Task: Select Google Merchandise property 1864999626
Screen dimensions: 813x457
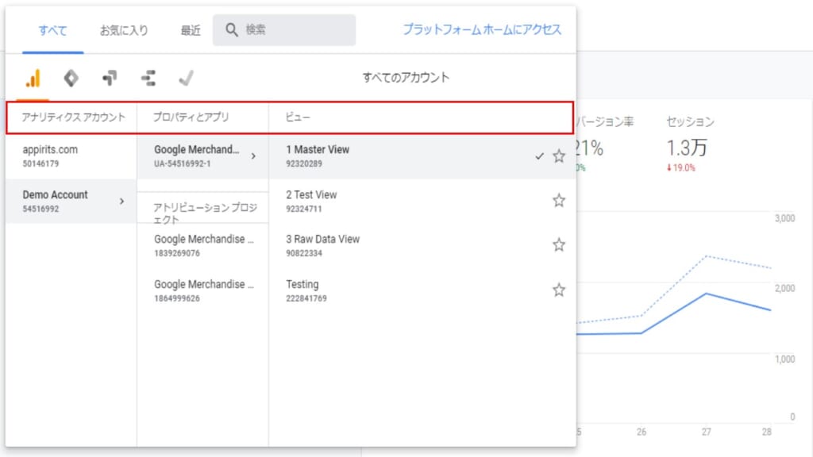Action: 202,290
